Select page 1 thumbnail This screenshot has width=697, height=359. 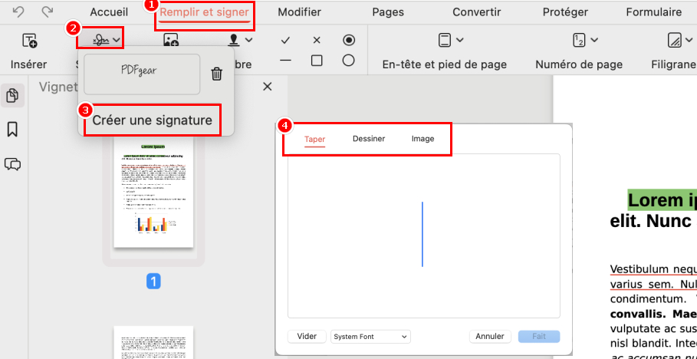point(154,193)
